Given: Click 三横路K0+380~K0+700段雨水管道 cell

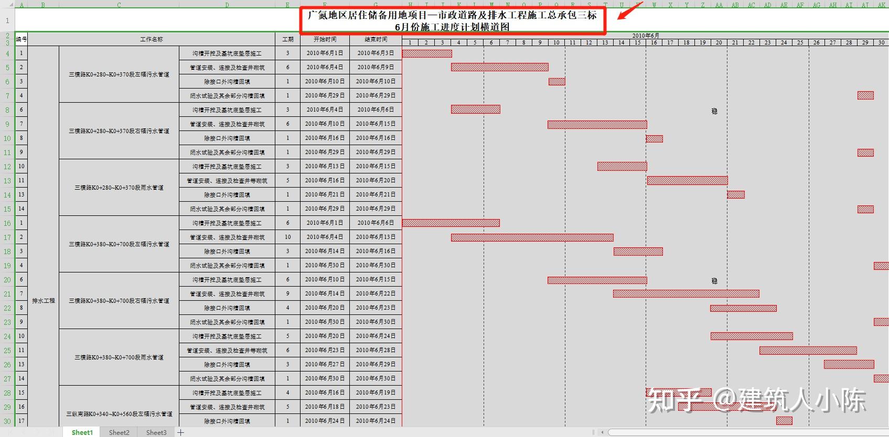Looking at the screenshot, I should (119, 357).
